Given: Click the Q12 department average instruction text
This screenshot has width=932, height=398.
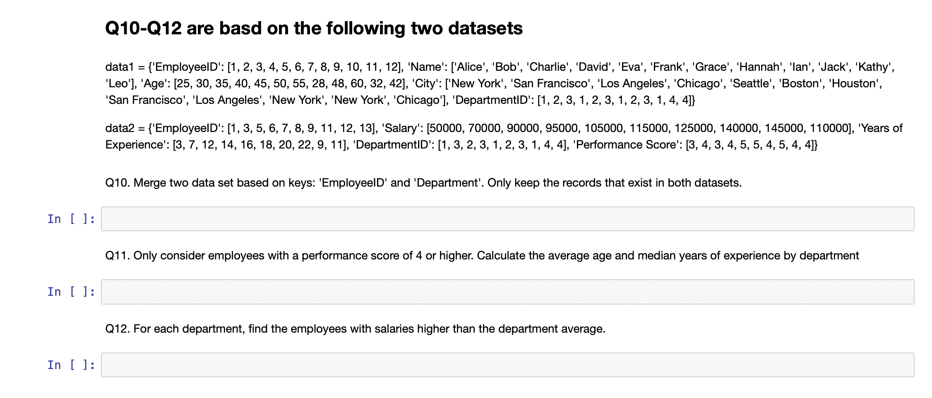Looking at the screenshot, I should click(355, 328).
